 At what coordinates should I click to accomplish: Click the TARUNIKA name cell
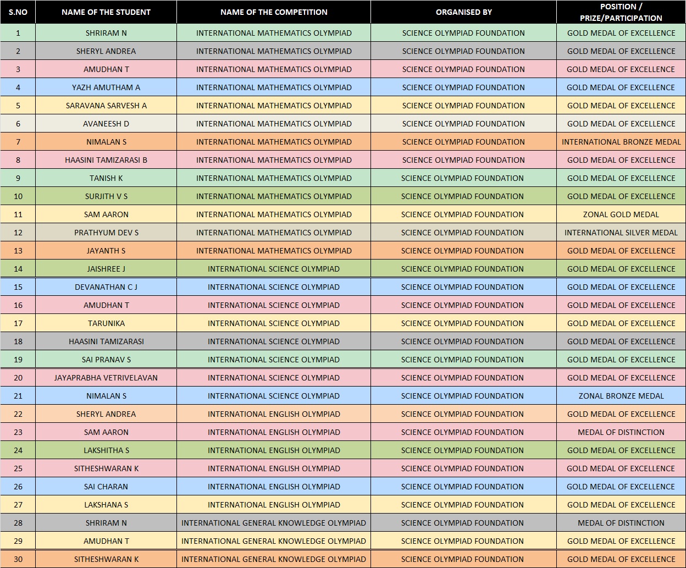click(x=106, y=323)
